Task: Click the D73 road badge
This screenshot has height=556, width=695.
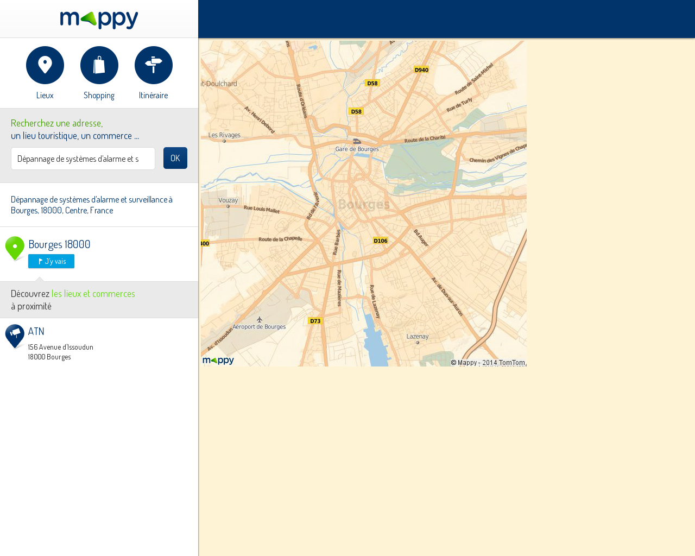Action: 315,321
